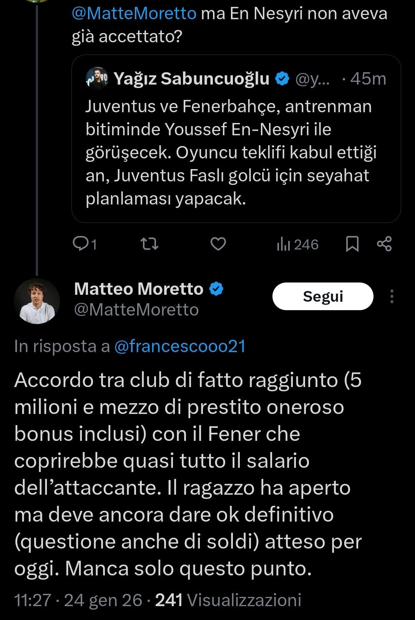
Task: Open Matteo Moretto's more options menu
Action: (392, 296)
